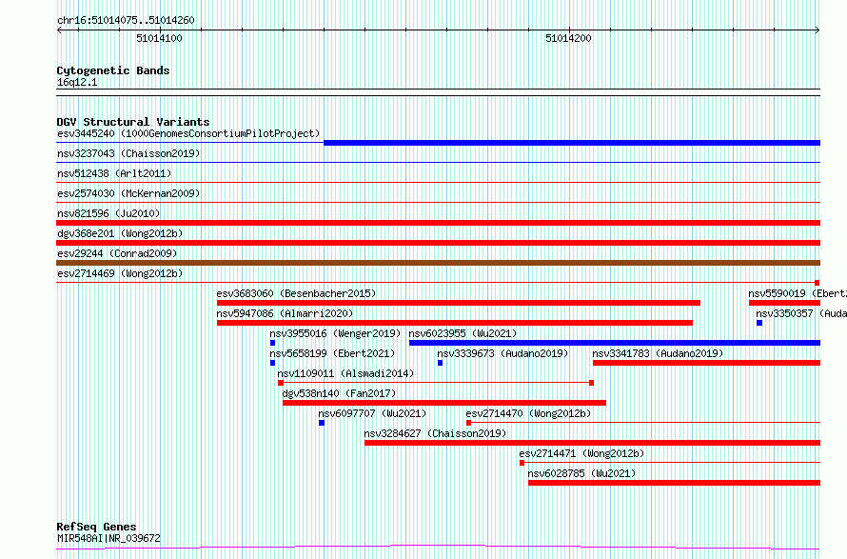Click blue square marker under nsv3955016

[x=273, y=343]
